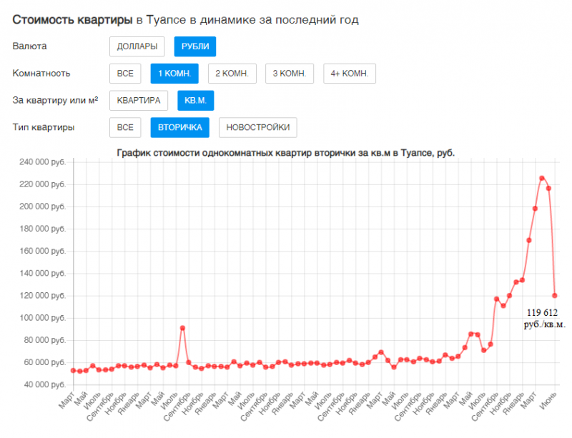Select ВСЕ in Тип квартиры row
572x438 pixels.
coord(125,127)
